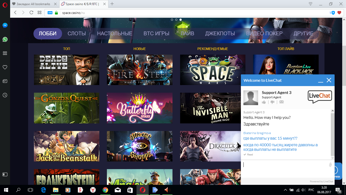Click the chat message input field
The width and height of the screenshot is (346, 195).
pyautogui.click(x=284, y=168)
